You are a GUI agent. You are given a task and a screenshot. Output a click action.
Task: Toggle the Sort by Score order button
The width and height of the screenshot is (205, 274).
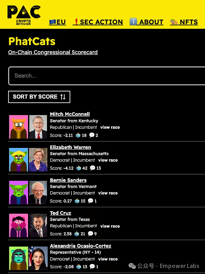click(x=39, y=97)
